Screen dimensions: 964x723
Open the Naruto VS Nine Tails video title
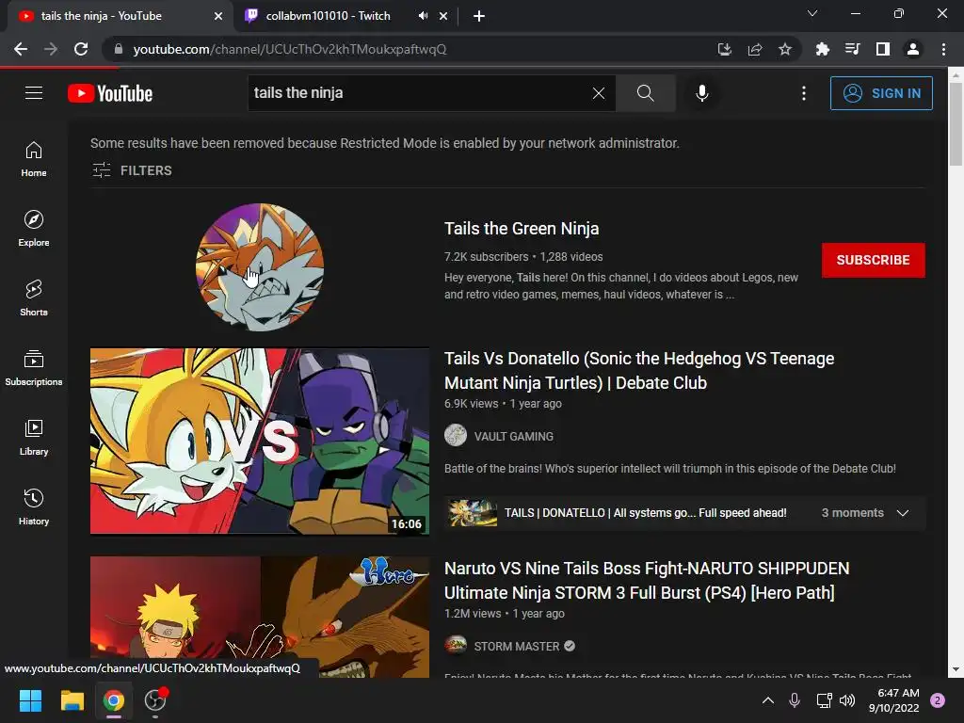coord(647,580)
